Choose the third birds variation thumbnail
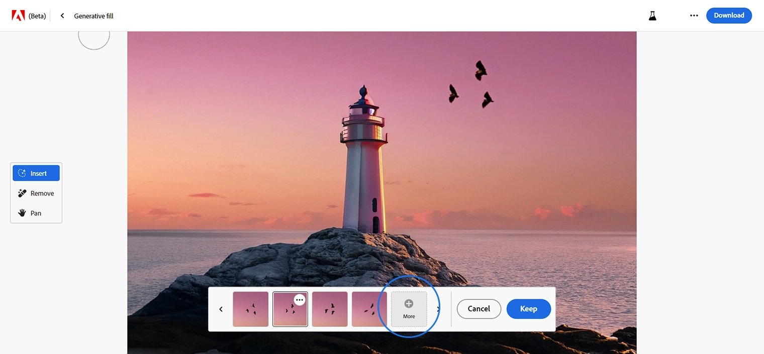Screen dimensions: 764x354 click(x=330, y=309)
